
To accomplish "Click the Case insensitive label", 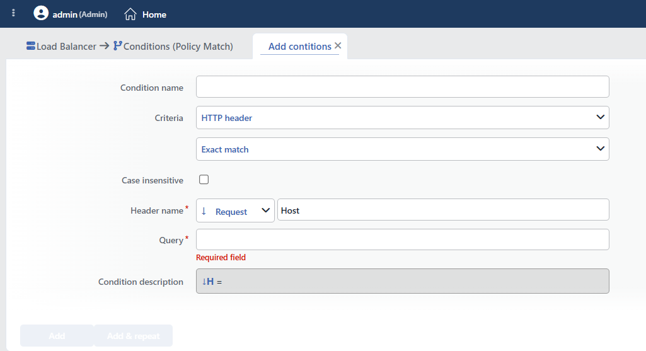I will [153, 180].
